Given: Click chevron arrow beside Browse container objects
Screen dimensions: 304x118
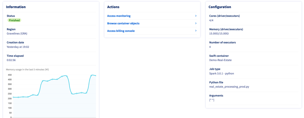Looking at the screenshot, I should click(196, 23).
